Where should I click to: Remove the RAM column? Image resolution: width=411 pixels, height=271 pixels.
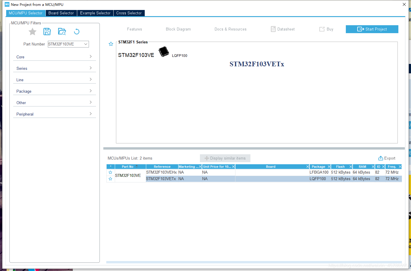tap(373, 167)
